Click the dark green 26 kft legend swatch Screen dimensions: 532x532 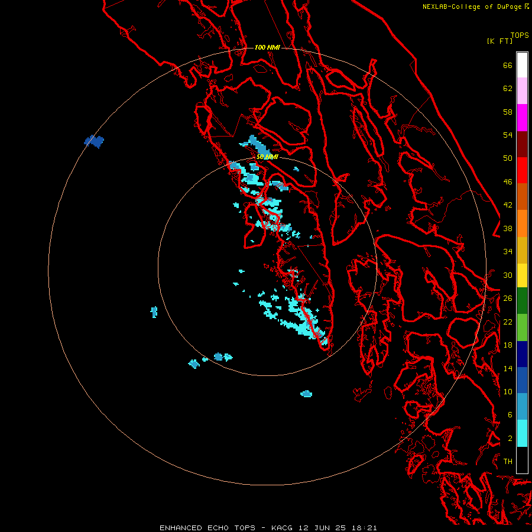click(x=522, y=301)
